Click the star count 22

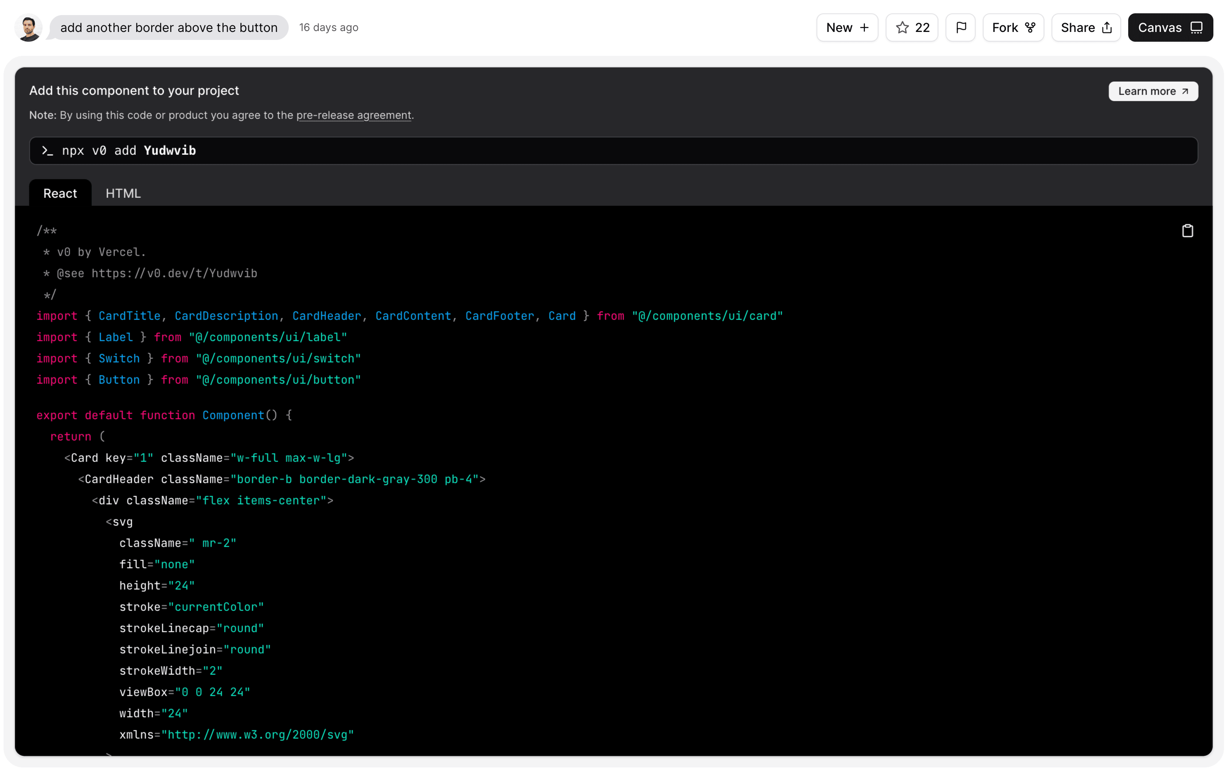pyautogui.click(x=922, y=28)
